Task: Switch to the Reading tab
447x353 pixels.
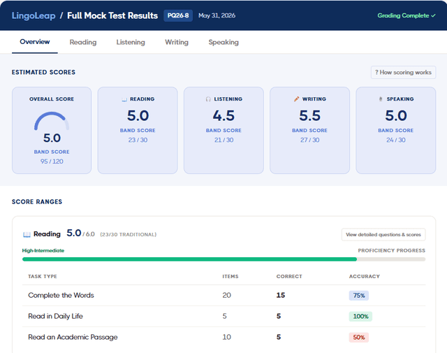Action: click(83, 42)
